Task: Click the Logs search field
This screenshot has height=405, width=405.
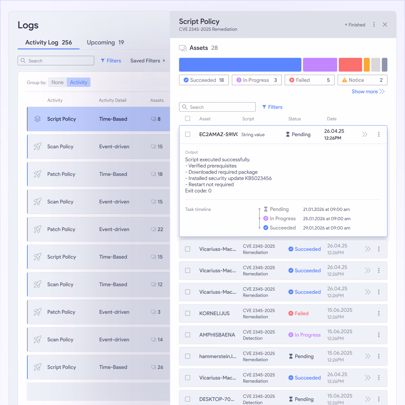Action: click(x=56, y=60)
